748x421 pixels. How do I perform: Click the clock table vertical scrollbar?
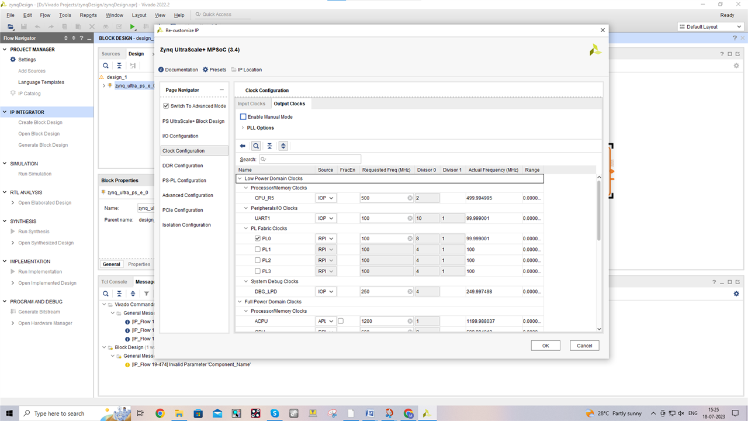[599, 210]
